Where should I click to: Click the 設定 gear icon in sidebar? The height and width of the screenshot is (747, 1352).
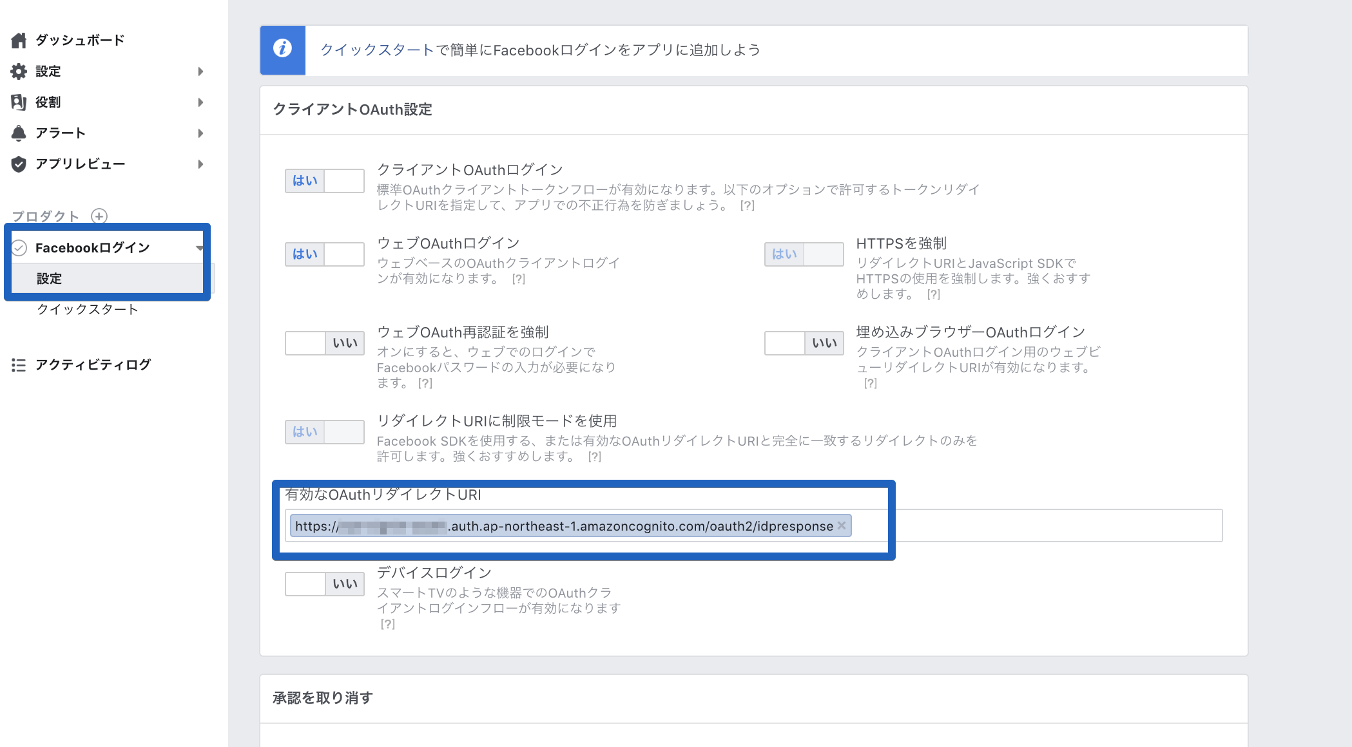[19, 71]
